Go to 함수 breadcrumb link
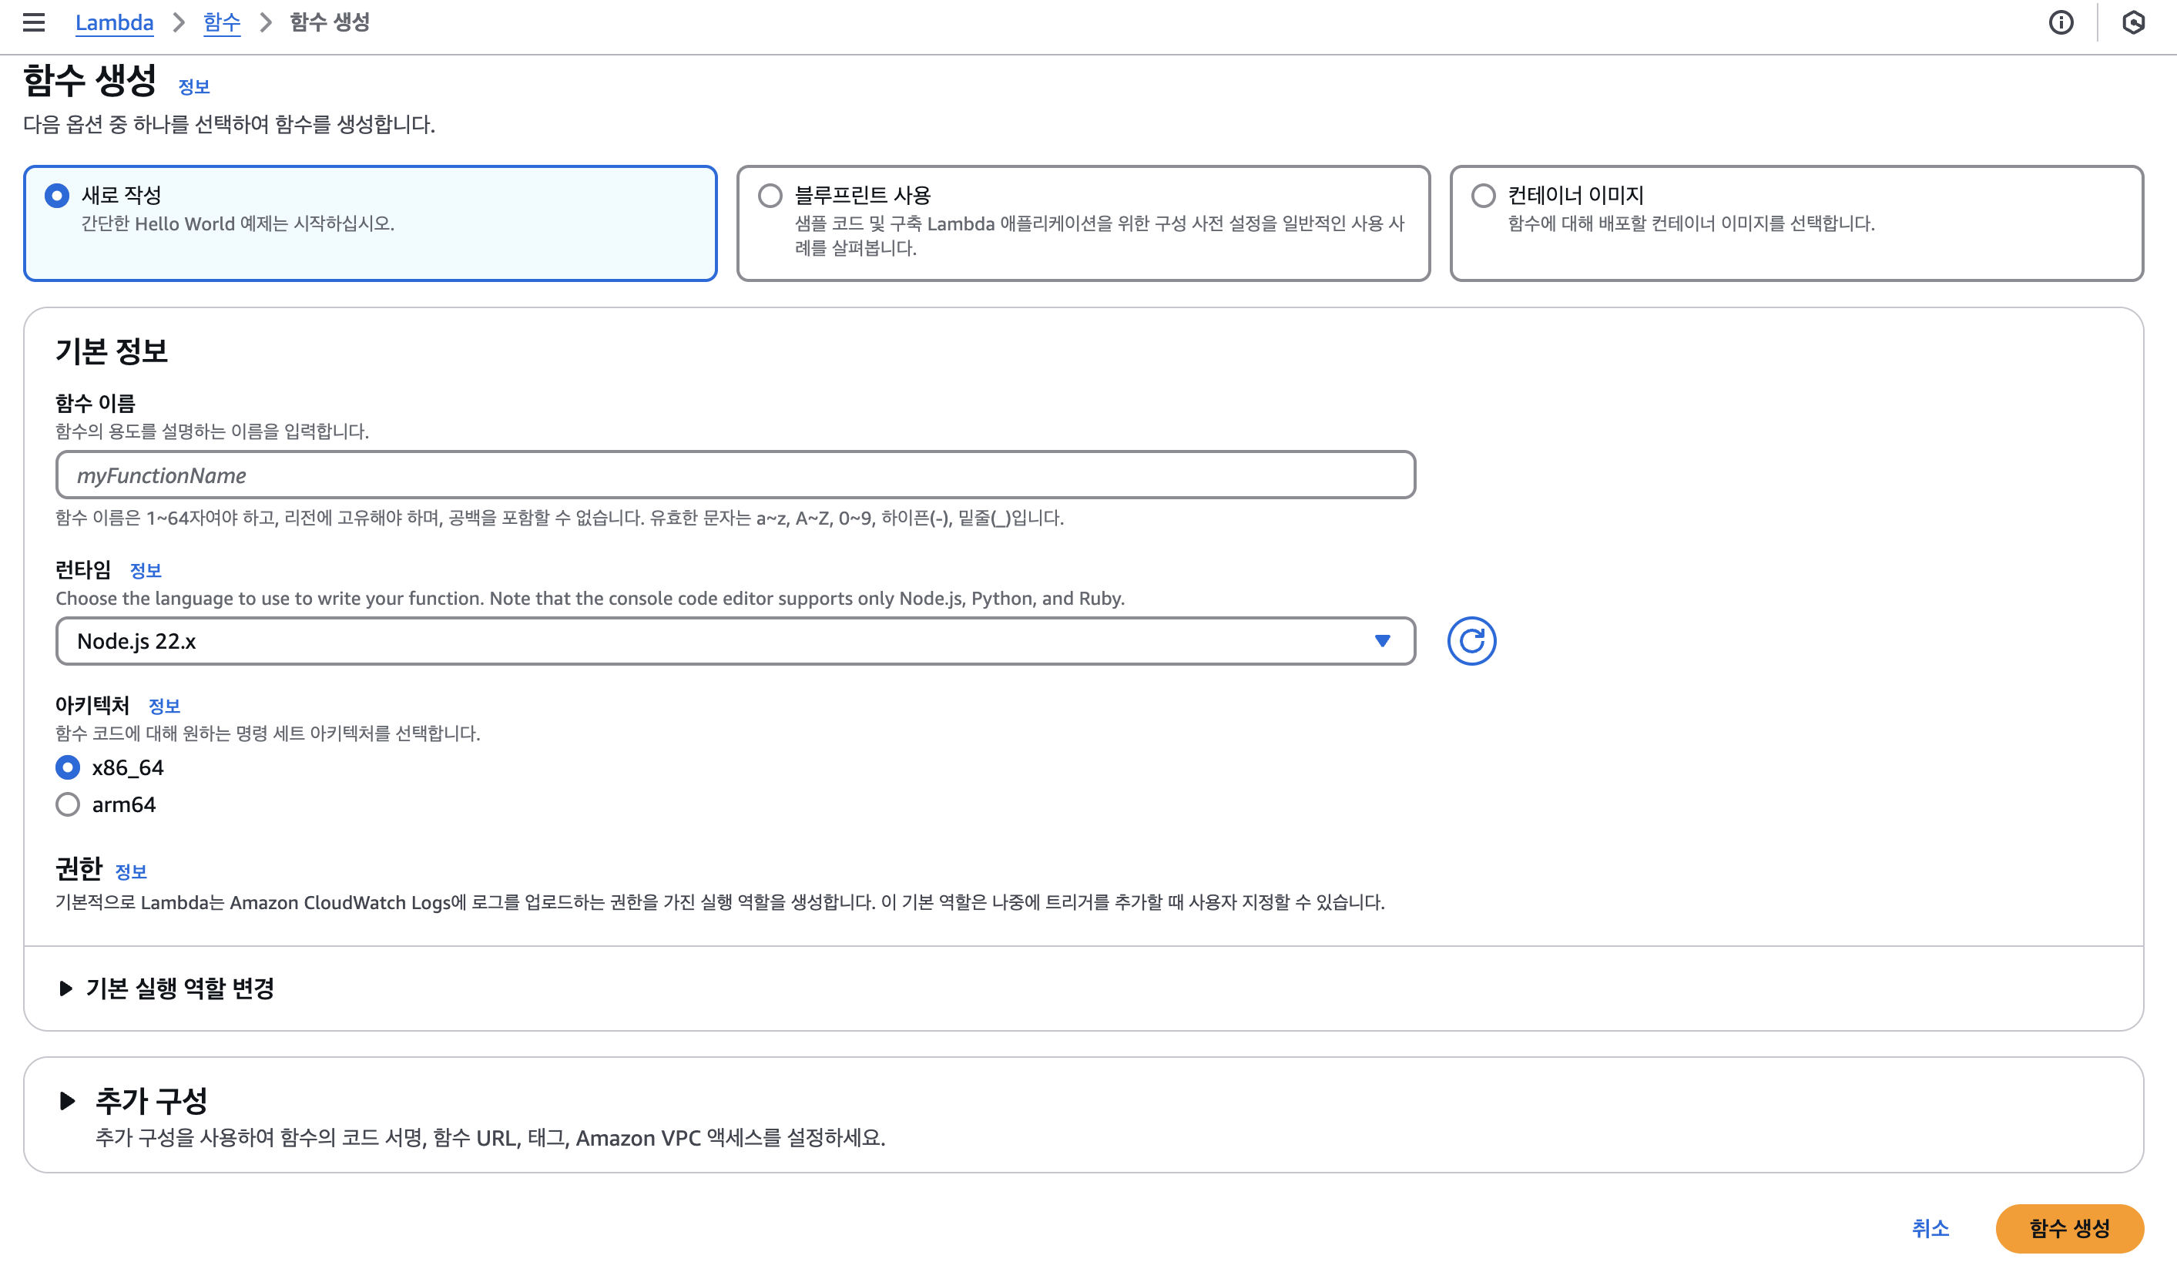The width and height of the screenshot is (2177, 1262). pos(221,22)
